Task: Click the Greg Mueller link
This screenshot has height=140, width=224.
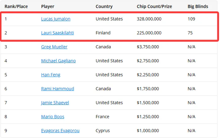Action: [x=54, y=47]
